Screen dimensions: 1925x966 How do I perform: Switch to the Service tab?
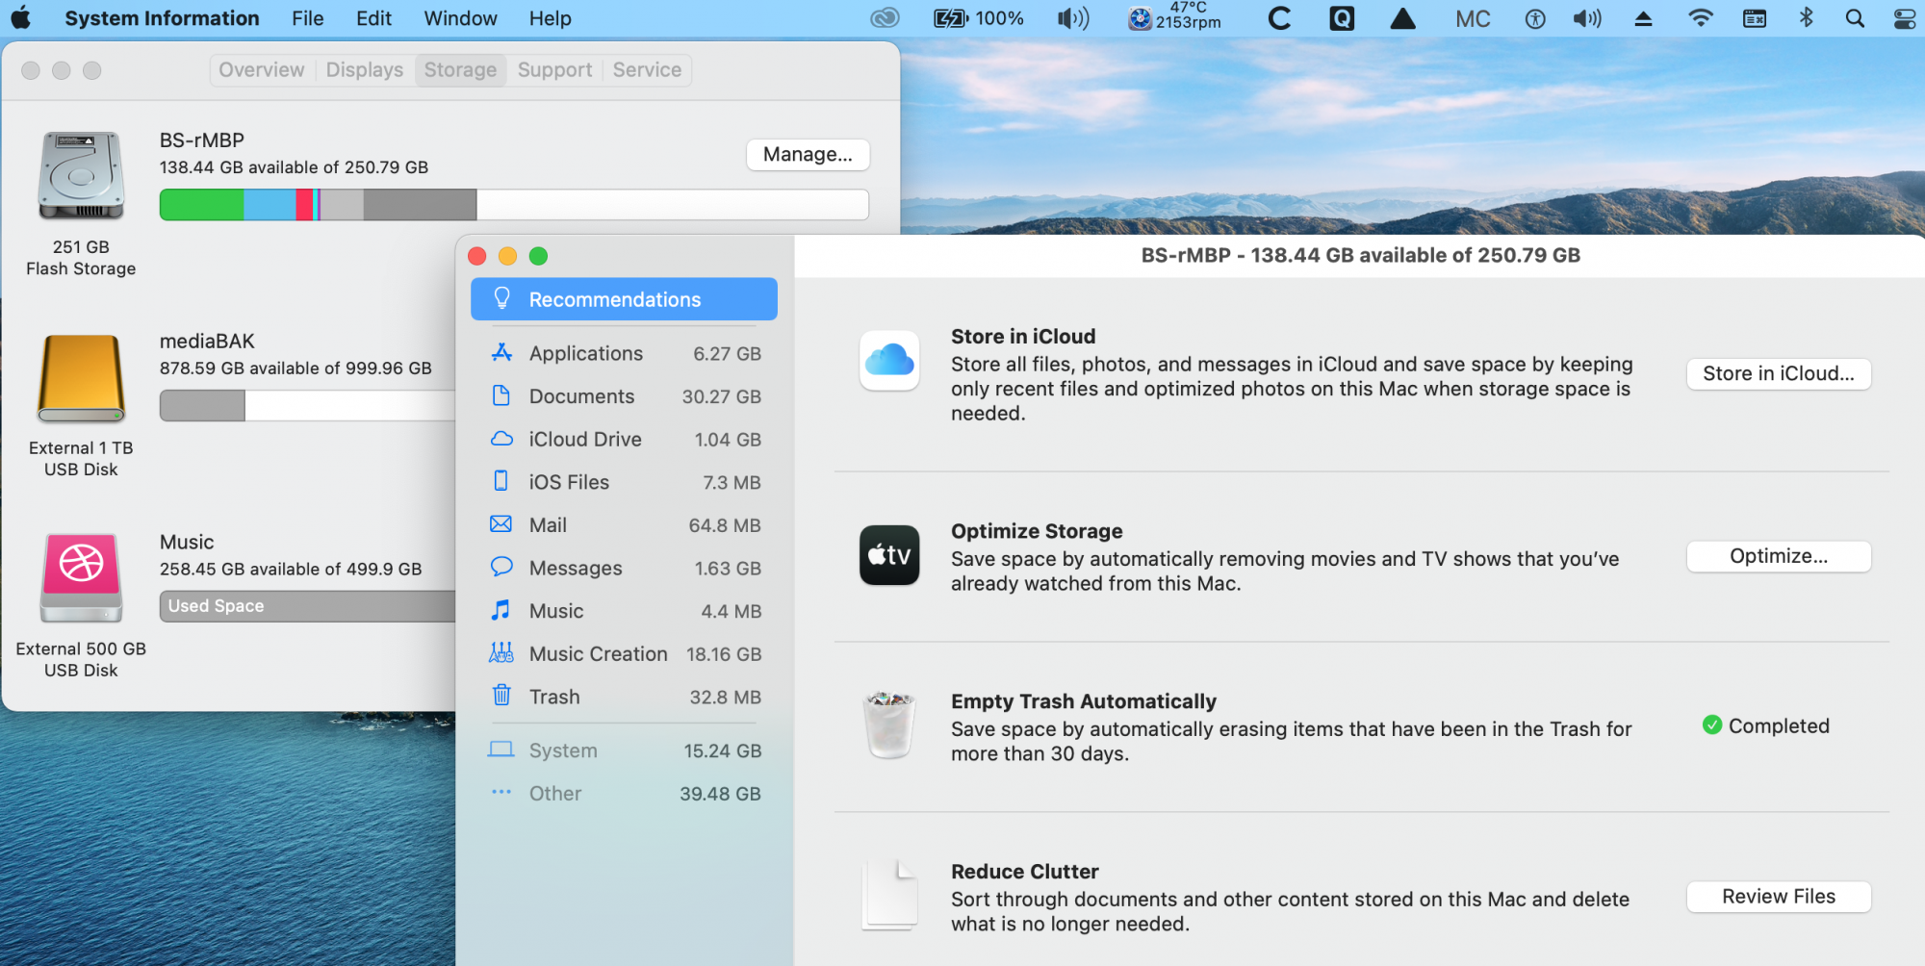pos(647,69)
